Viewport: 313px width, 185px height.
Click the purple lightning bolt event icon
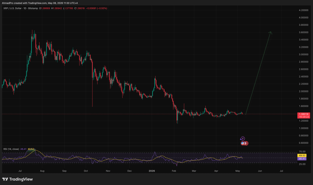pyautogui.click(x=242, y=139)
